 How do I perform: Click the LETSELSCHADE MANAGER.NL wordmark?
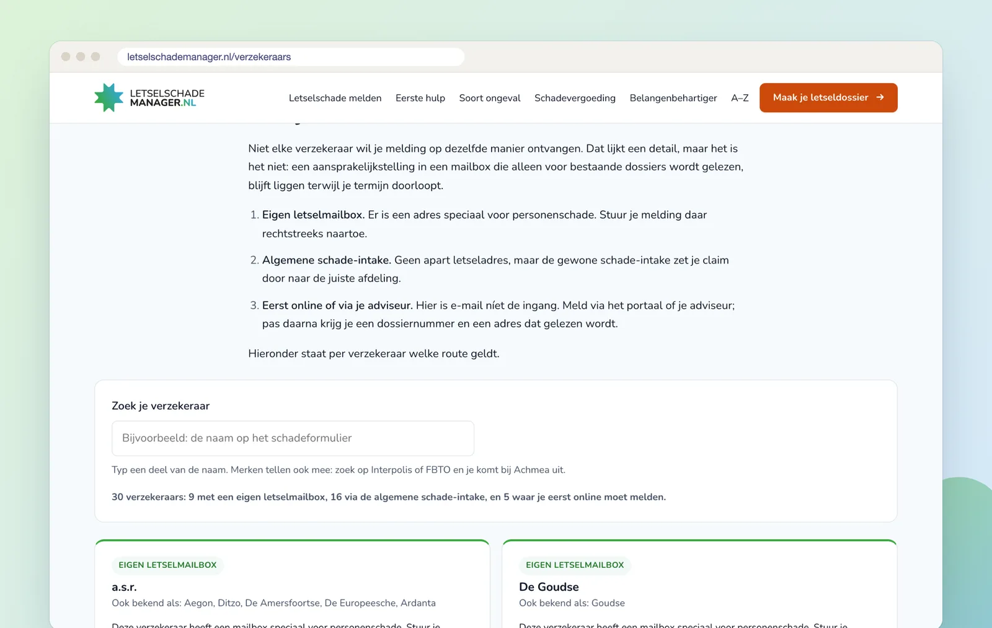pyautogui.click(x=167, y=98)
